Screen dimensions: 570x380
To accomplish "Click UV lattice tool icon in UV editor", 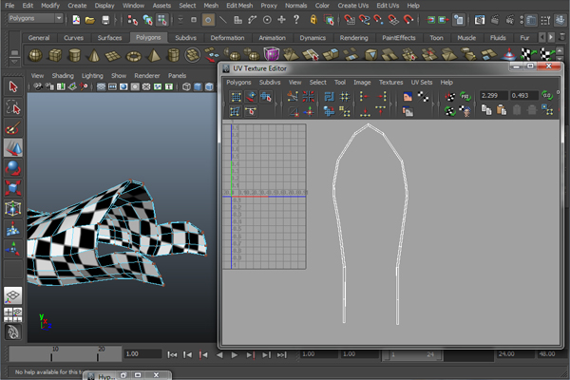I will tap(236, 97).
